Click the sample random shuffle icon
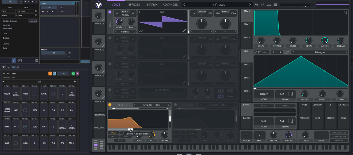The height and width of the screenshot is (155, 353). tap(230, 90)
